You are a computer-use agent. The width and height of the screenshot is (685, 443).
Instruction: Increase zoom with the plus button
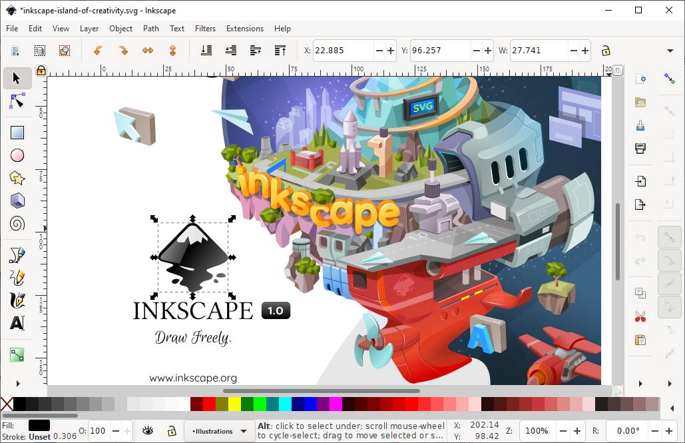[577, 431]
